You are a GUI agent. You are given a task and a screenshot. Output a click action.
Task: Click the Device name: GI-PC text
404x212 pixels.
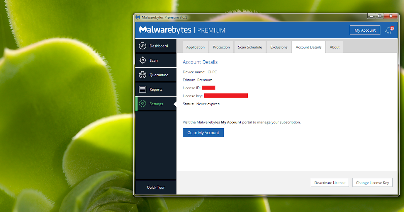(x=200, y=72)
